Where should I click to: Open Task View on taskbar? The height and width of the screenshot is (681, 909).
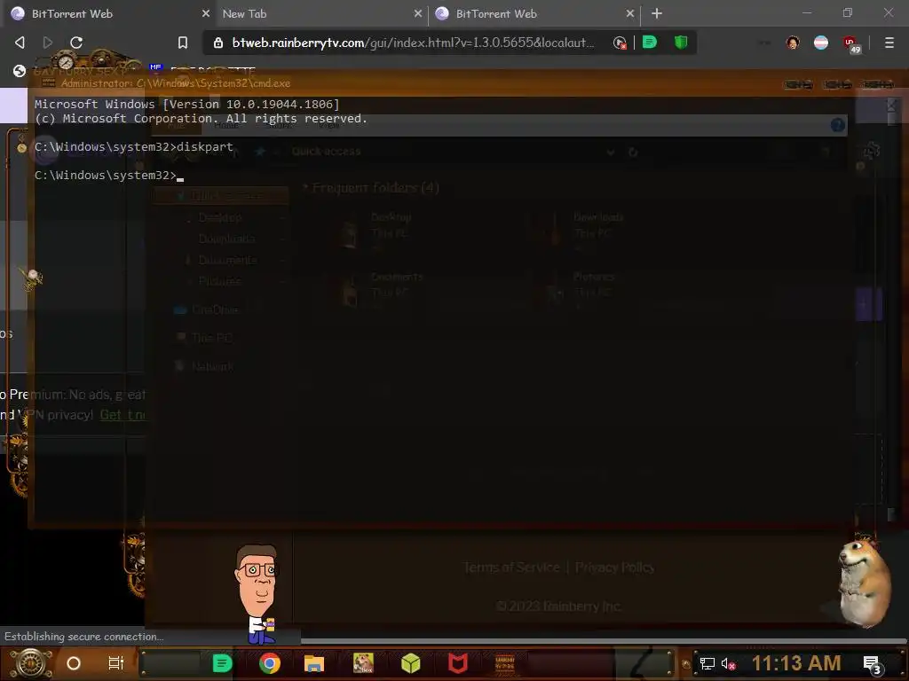(x=116, y=663)
